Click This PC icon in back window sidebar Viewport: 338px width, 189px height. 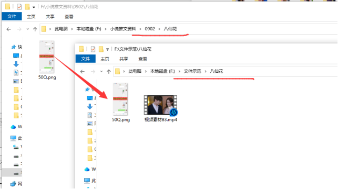[x=13, y=138]
